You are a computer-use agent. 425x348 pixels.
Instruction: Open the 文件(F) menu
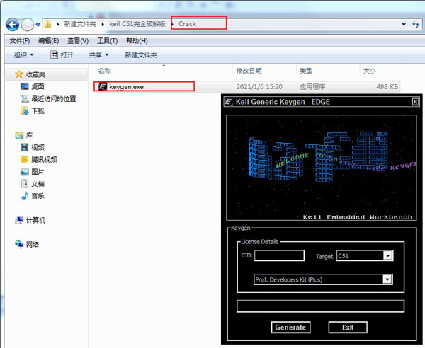[19, 40]
